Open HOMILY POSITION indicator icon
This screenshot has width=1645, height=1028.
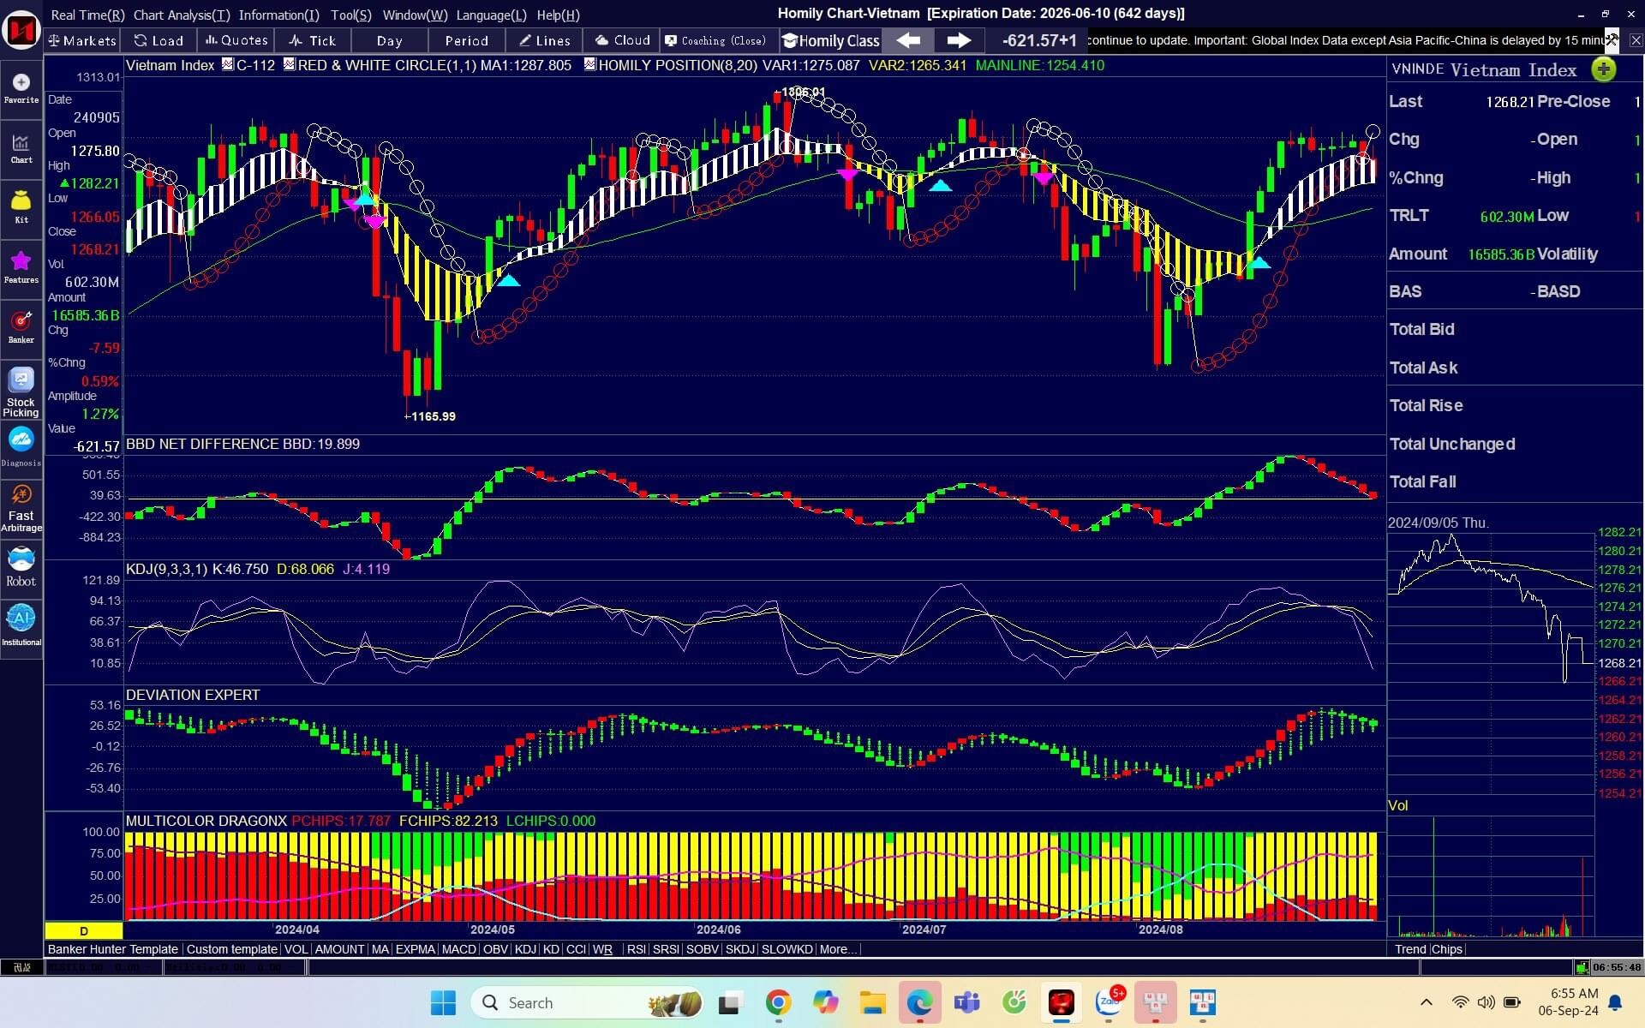[x=590, y=64]
